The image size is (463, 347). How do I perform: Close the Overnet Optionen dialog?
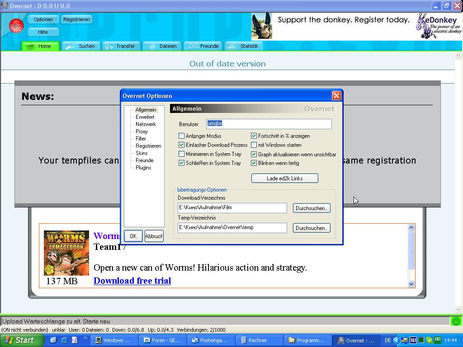pyautogui.click(x=336, y=96)
